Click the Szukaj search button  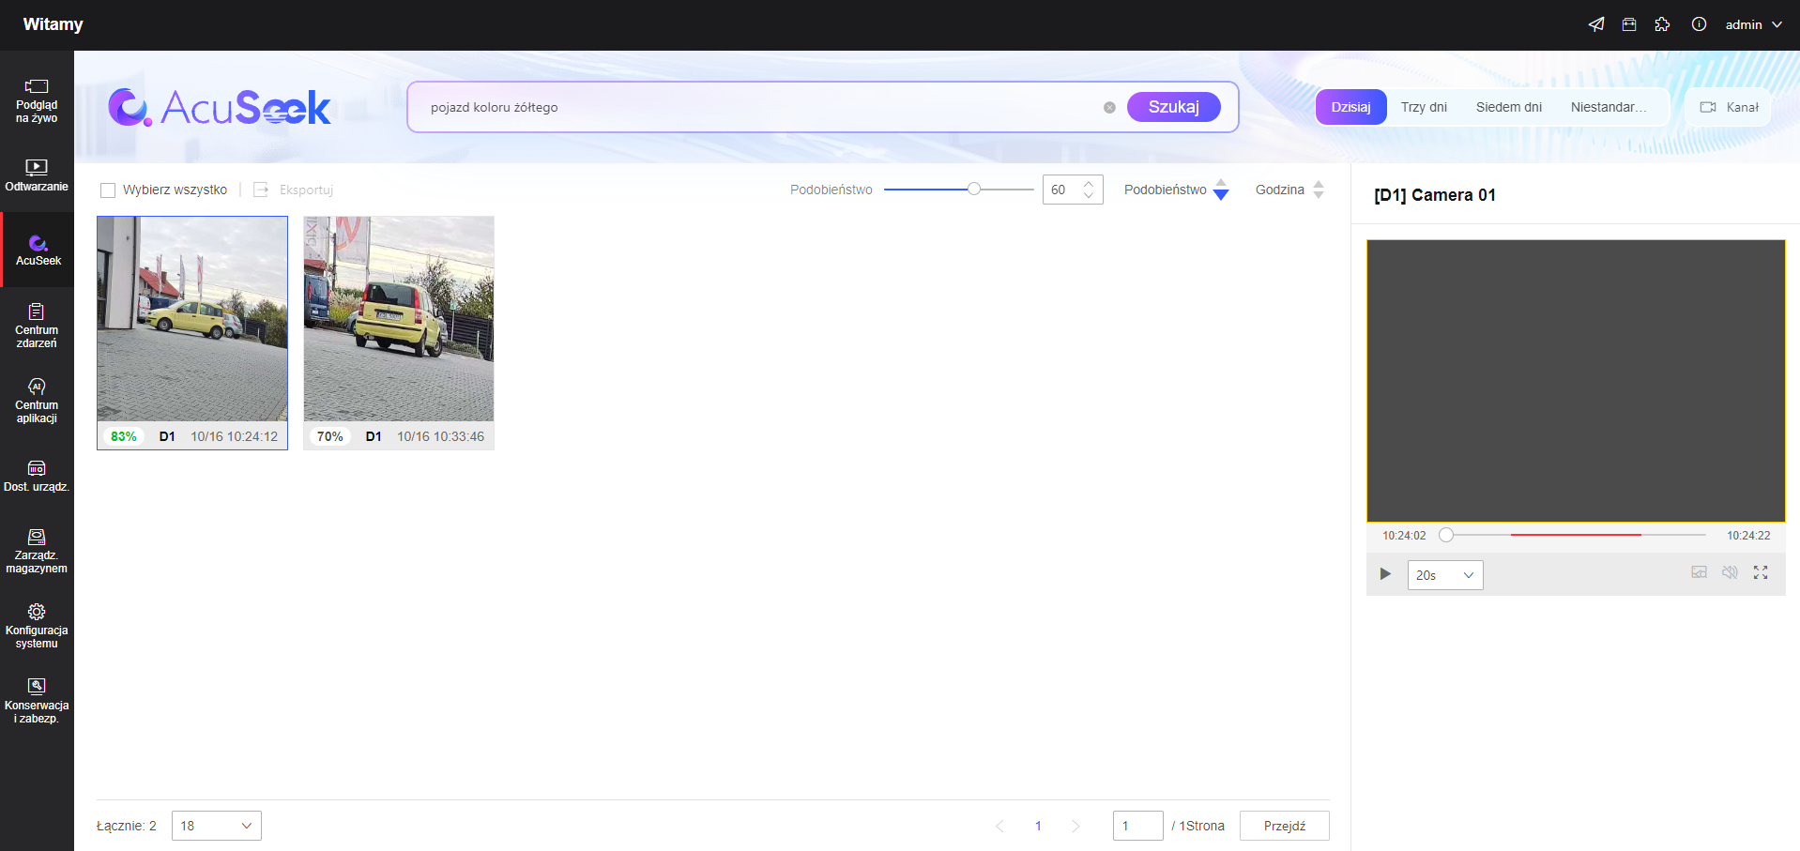[1173, 107]
